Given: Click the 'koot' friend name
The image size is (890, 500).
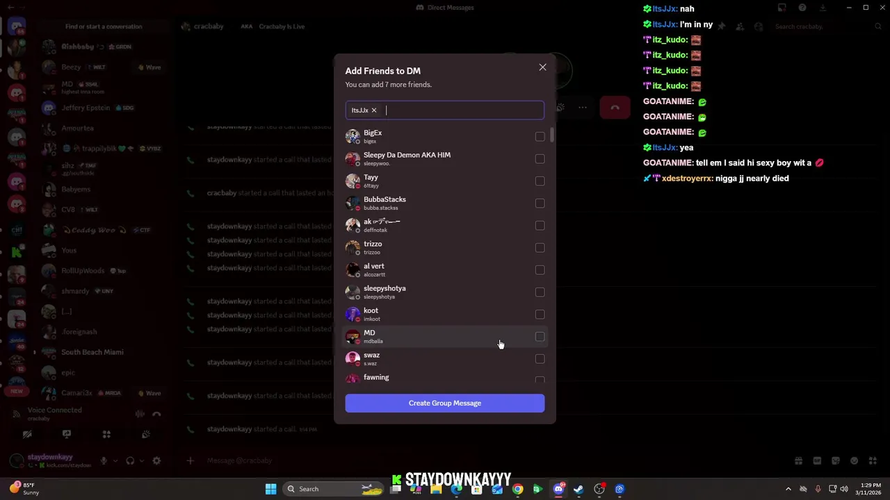Looking at the screenshot, I should [371, 310].
